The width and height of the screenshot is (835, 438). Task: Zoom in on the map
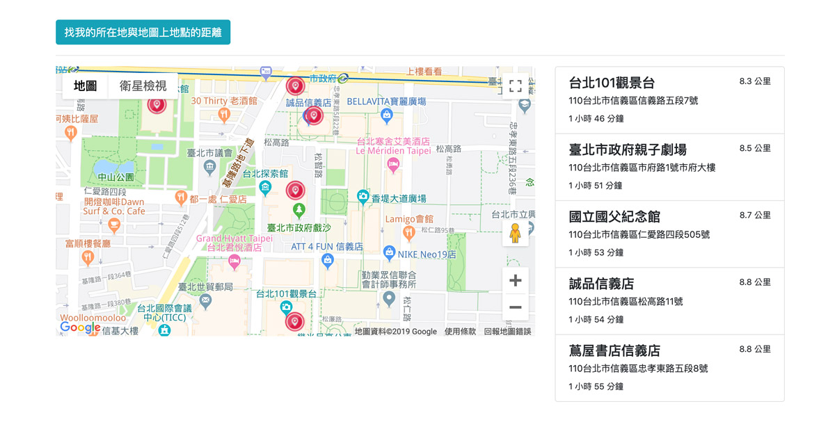pos(515,281)
